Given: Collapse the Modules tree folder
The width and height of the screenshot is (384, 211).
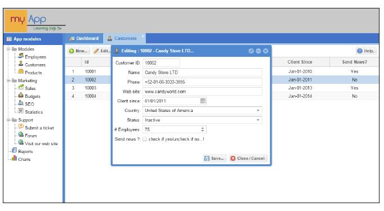Looking at the screenshot, I should click(x=8, y=49).
